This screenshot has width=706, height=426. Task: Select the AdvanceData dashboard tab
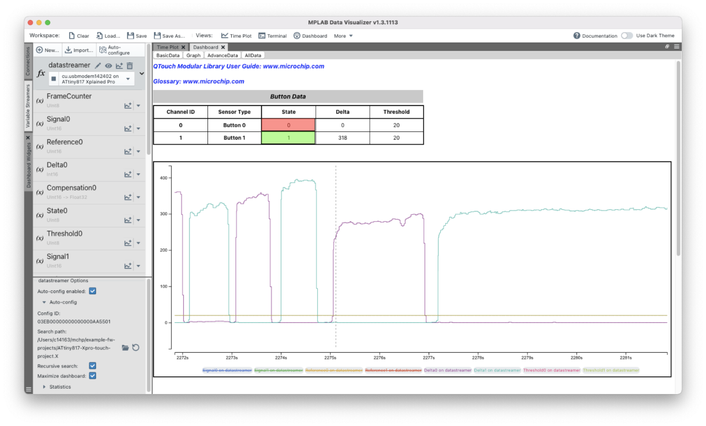tap(222, 56)
